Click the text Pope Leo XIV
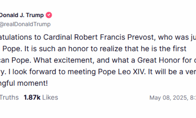 pyautogui.click(x=121, y=72)
